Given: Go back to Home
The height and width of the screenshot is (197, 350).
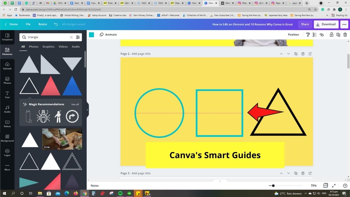Looking at the screenshot, I should [11, 24].
